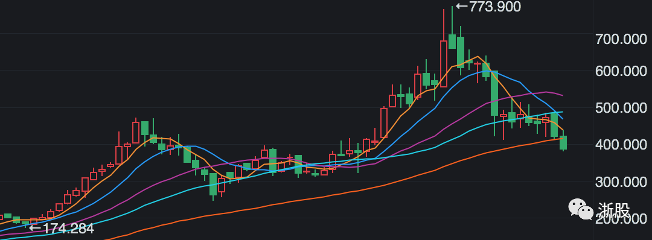This screenshot has width=652, height=240.
Task: Click the 500.000 price axis value
Action: 621,108
